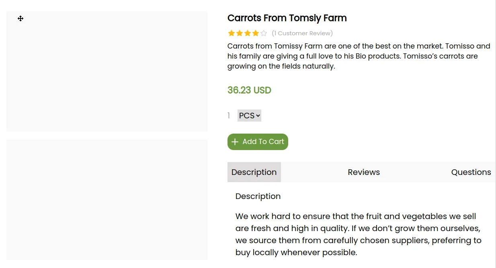Click the move cursor icon on the top image
The height and width of the screenshot is (268, 496).
(x=20, y=18)
